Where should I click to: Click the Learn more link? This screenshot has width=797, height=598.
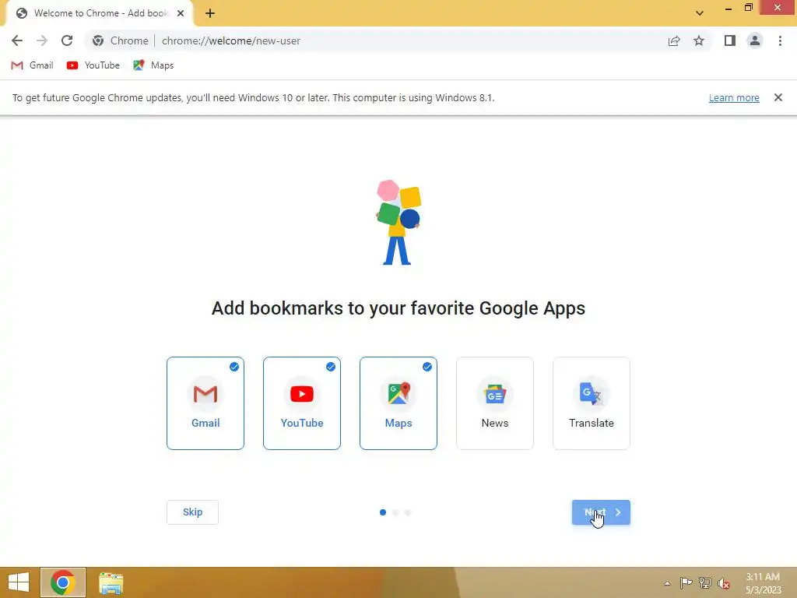coord(734,97)
